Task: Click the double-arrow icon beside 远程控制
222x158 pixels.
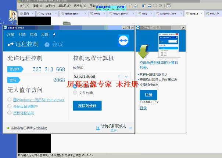Action: pos(11,44)
